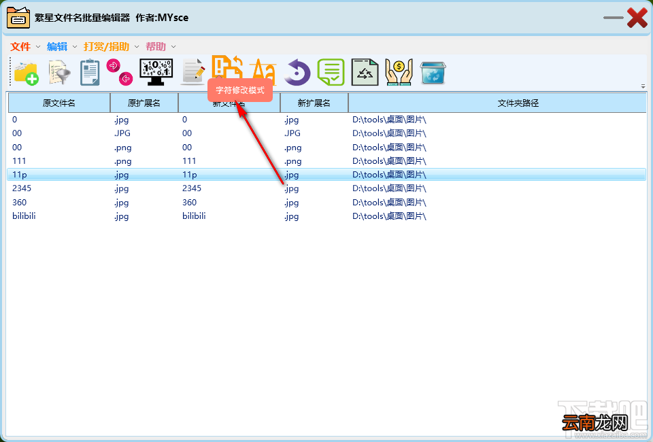This screenshot has height=442, width=653.
Task: Click the app folder icon in title bar
Action: point(18,18)
